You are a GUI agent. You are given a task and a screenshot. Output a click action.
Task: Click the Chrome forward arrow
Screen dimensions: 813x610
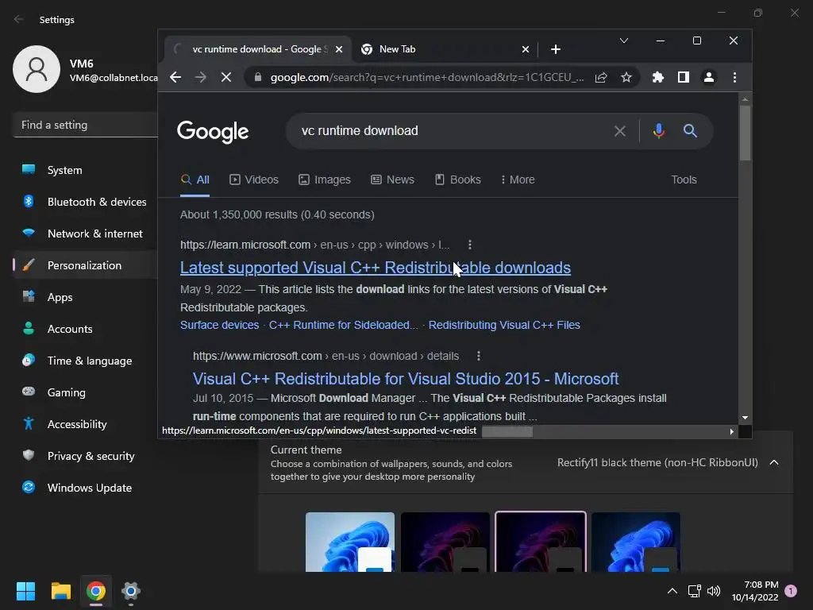click(201, 77)
